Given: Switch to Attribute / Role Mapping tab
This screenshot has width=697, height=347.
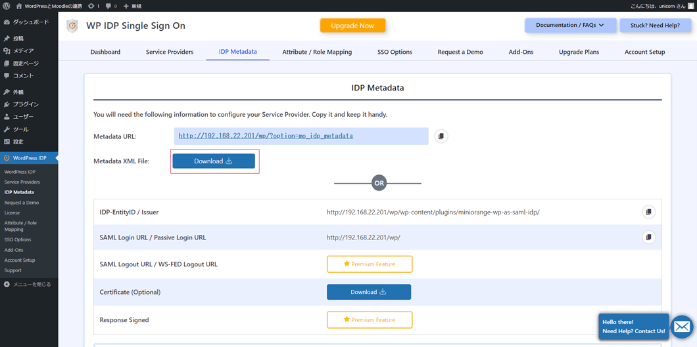Looking at the screenshot, I should click(317, 52).
